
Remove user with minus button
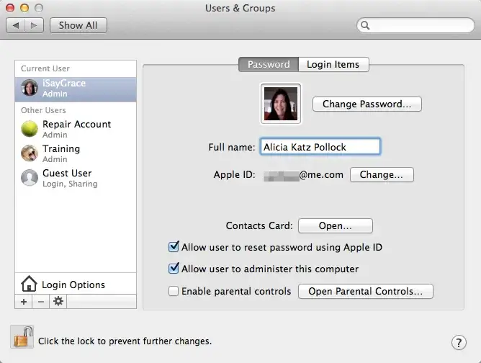click(x=41, y=302)
